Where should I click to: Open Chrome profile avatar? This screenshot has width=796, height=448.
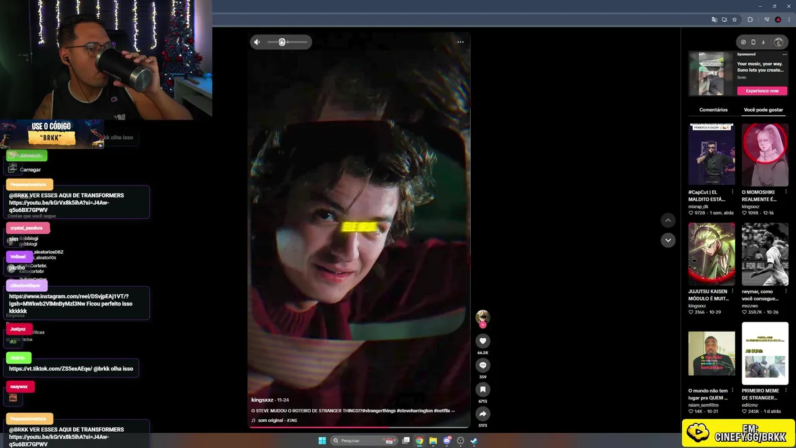778,20
